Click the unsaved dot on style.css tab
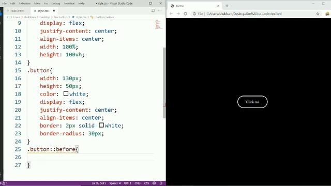 [54, 10]
